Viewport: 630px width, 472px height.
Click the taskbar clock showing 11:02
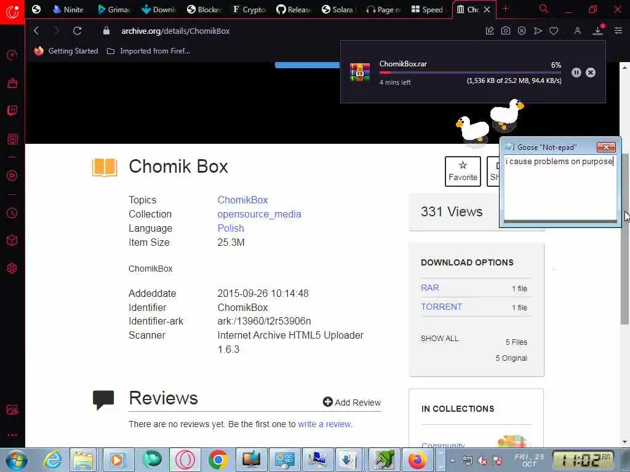(x=583, y=460)
